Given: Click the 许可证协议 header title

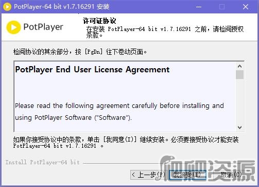Looking at the screenshot, I should 99,21.
